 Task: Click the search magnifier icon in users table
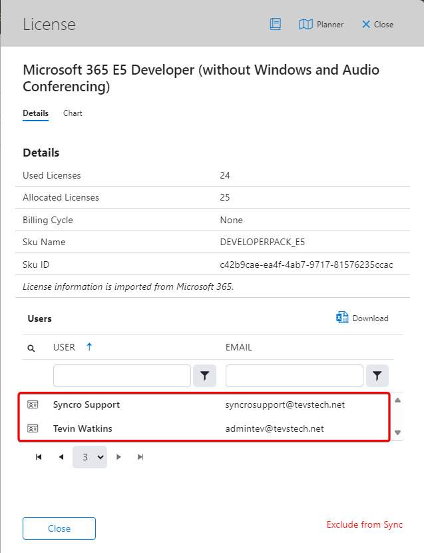click(31, 348)
